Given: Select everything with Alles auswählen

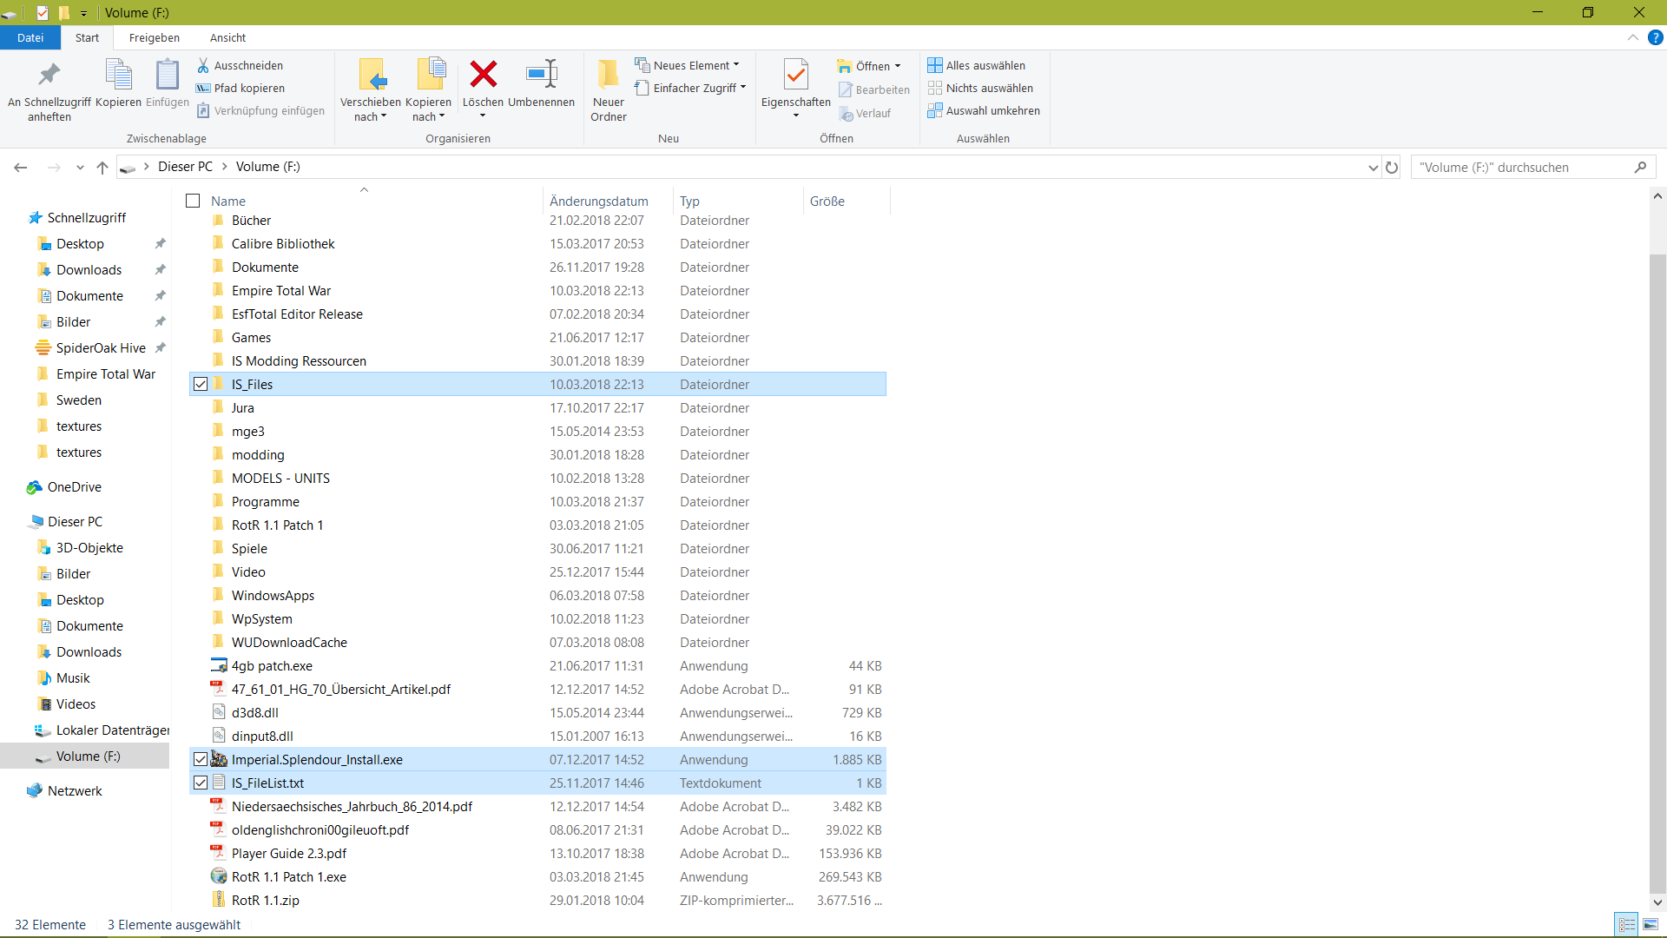Looking at the screenshot, I should (x=977, y=65).
